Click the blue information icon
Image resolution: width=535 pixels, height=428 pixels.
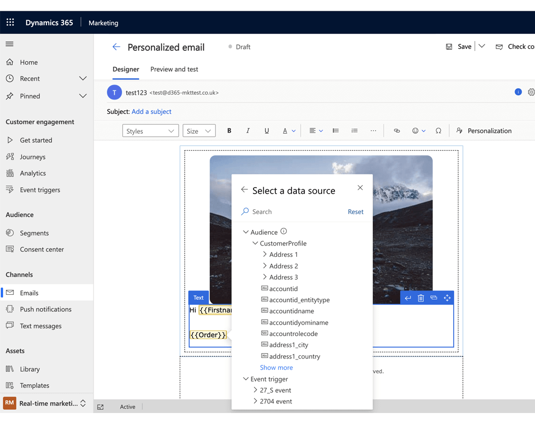pyautogui.click(x=518, y=92)
